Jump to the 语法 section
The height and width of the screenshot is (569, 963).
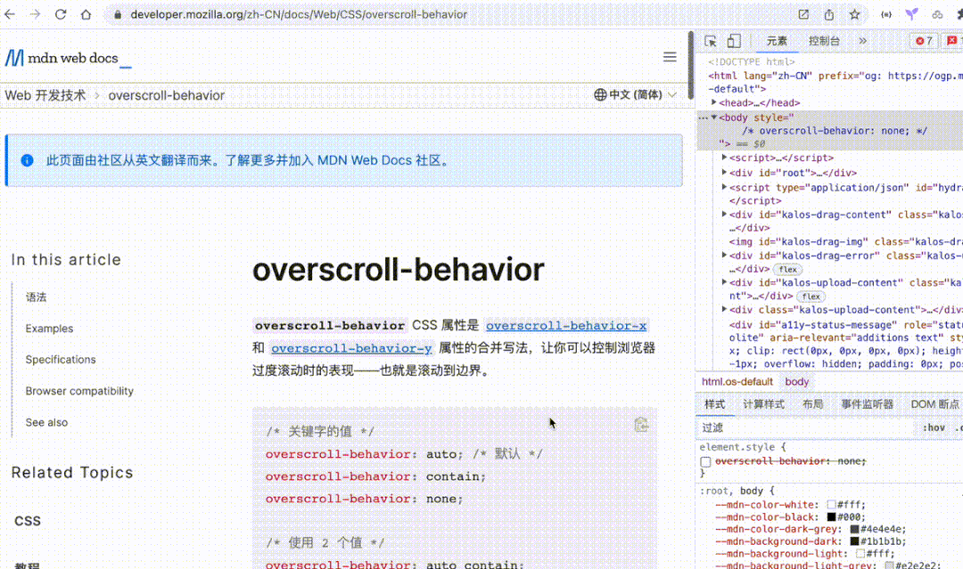pyautogui.click(x=36, y=297)
